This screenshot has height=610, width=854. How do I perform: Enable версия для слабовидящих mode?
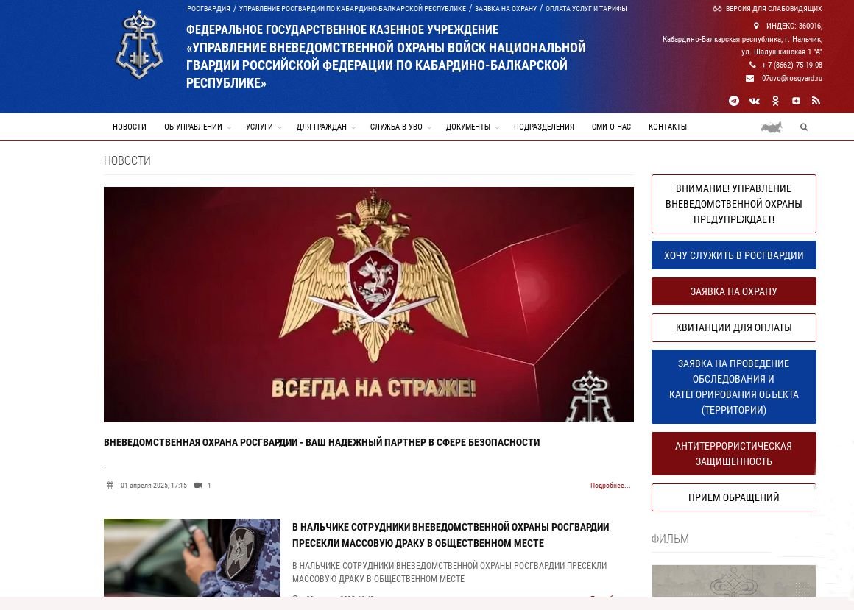(x=767, y=9)
